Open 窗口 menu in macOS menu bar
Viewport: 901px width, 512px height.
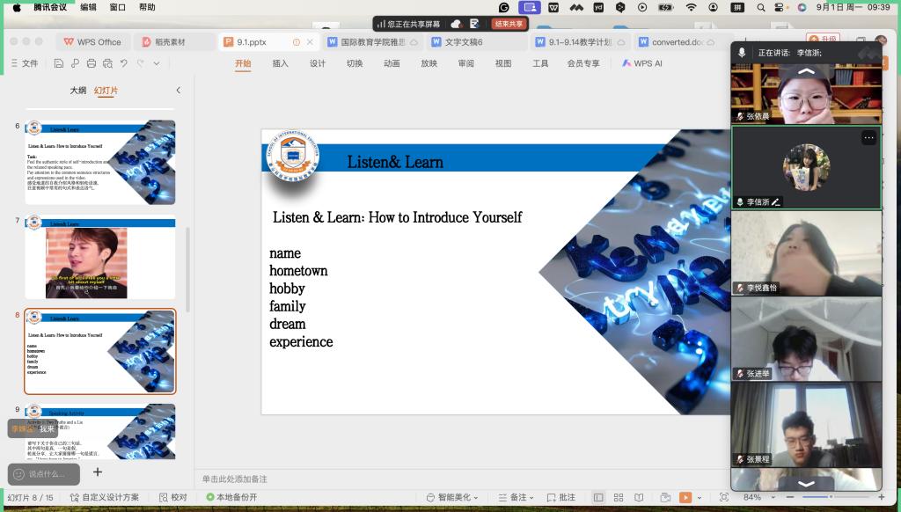[117, 7]
